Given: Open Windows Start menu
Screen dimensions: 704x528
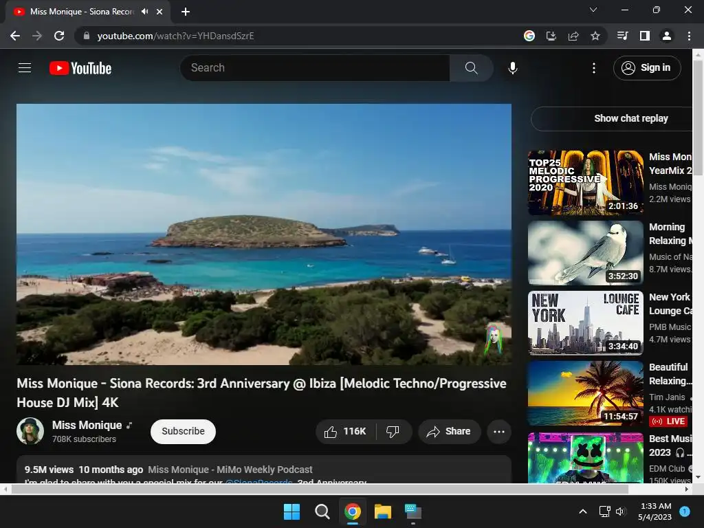Looking at the screenshot, I should tap(291, 511).
